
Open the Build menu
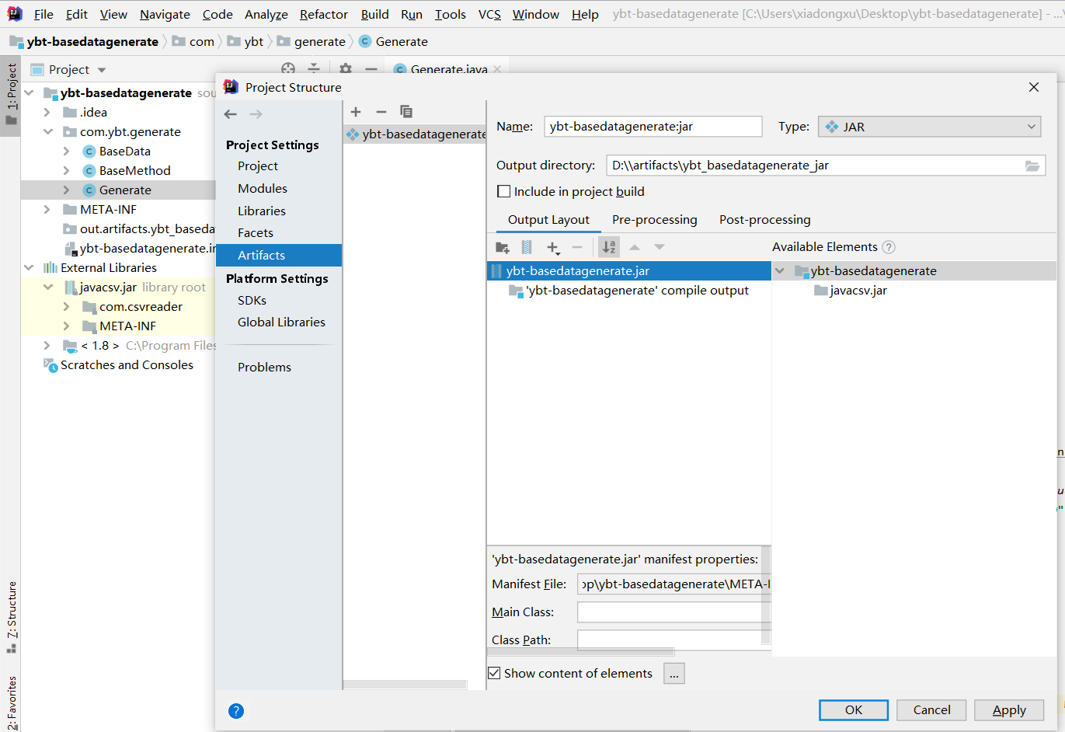(374, 14)
